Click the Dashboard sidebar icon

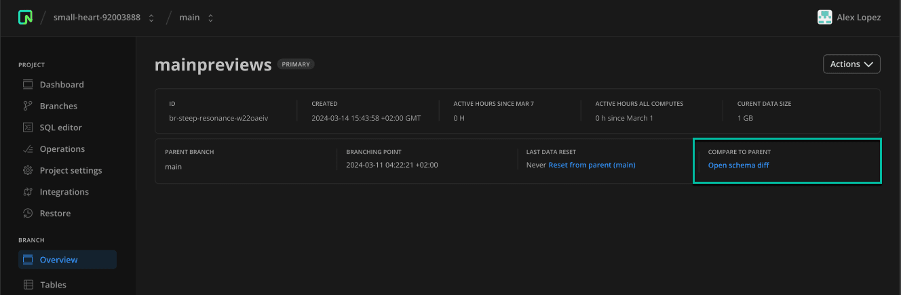click(x=28, y=85)
